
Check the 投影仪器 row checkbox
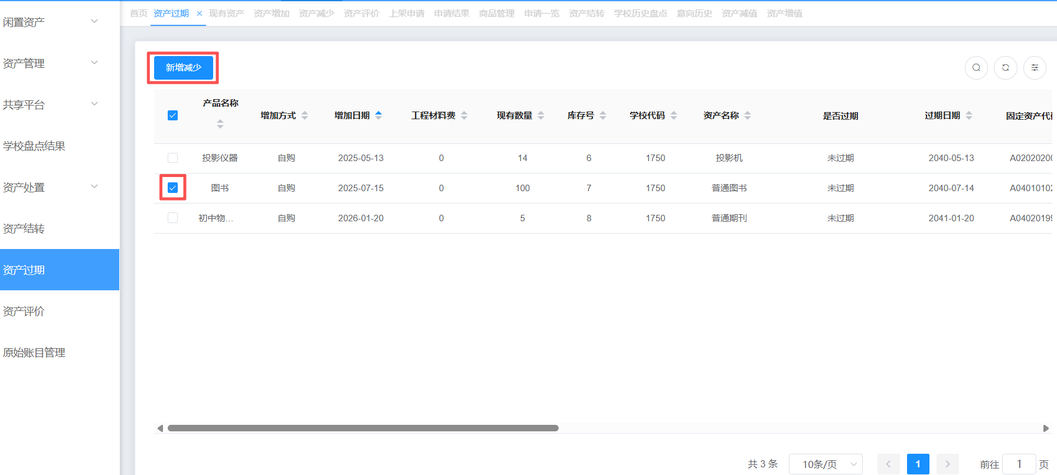tap(172, 158)
